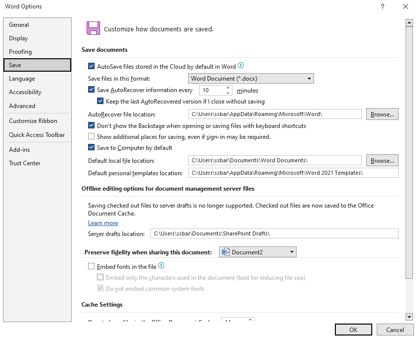
Task: Open Trust Center settings
Action: (x=37, y=163)
